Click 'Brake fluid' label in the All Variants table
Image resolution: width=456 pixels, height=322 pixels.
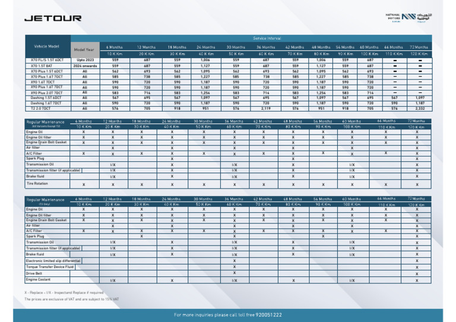tap(35, 176)
